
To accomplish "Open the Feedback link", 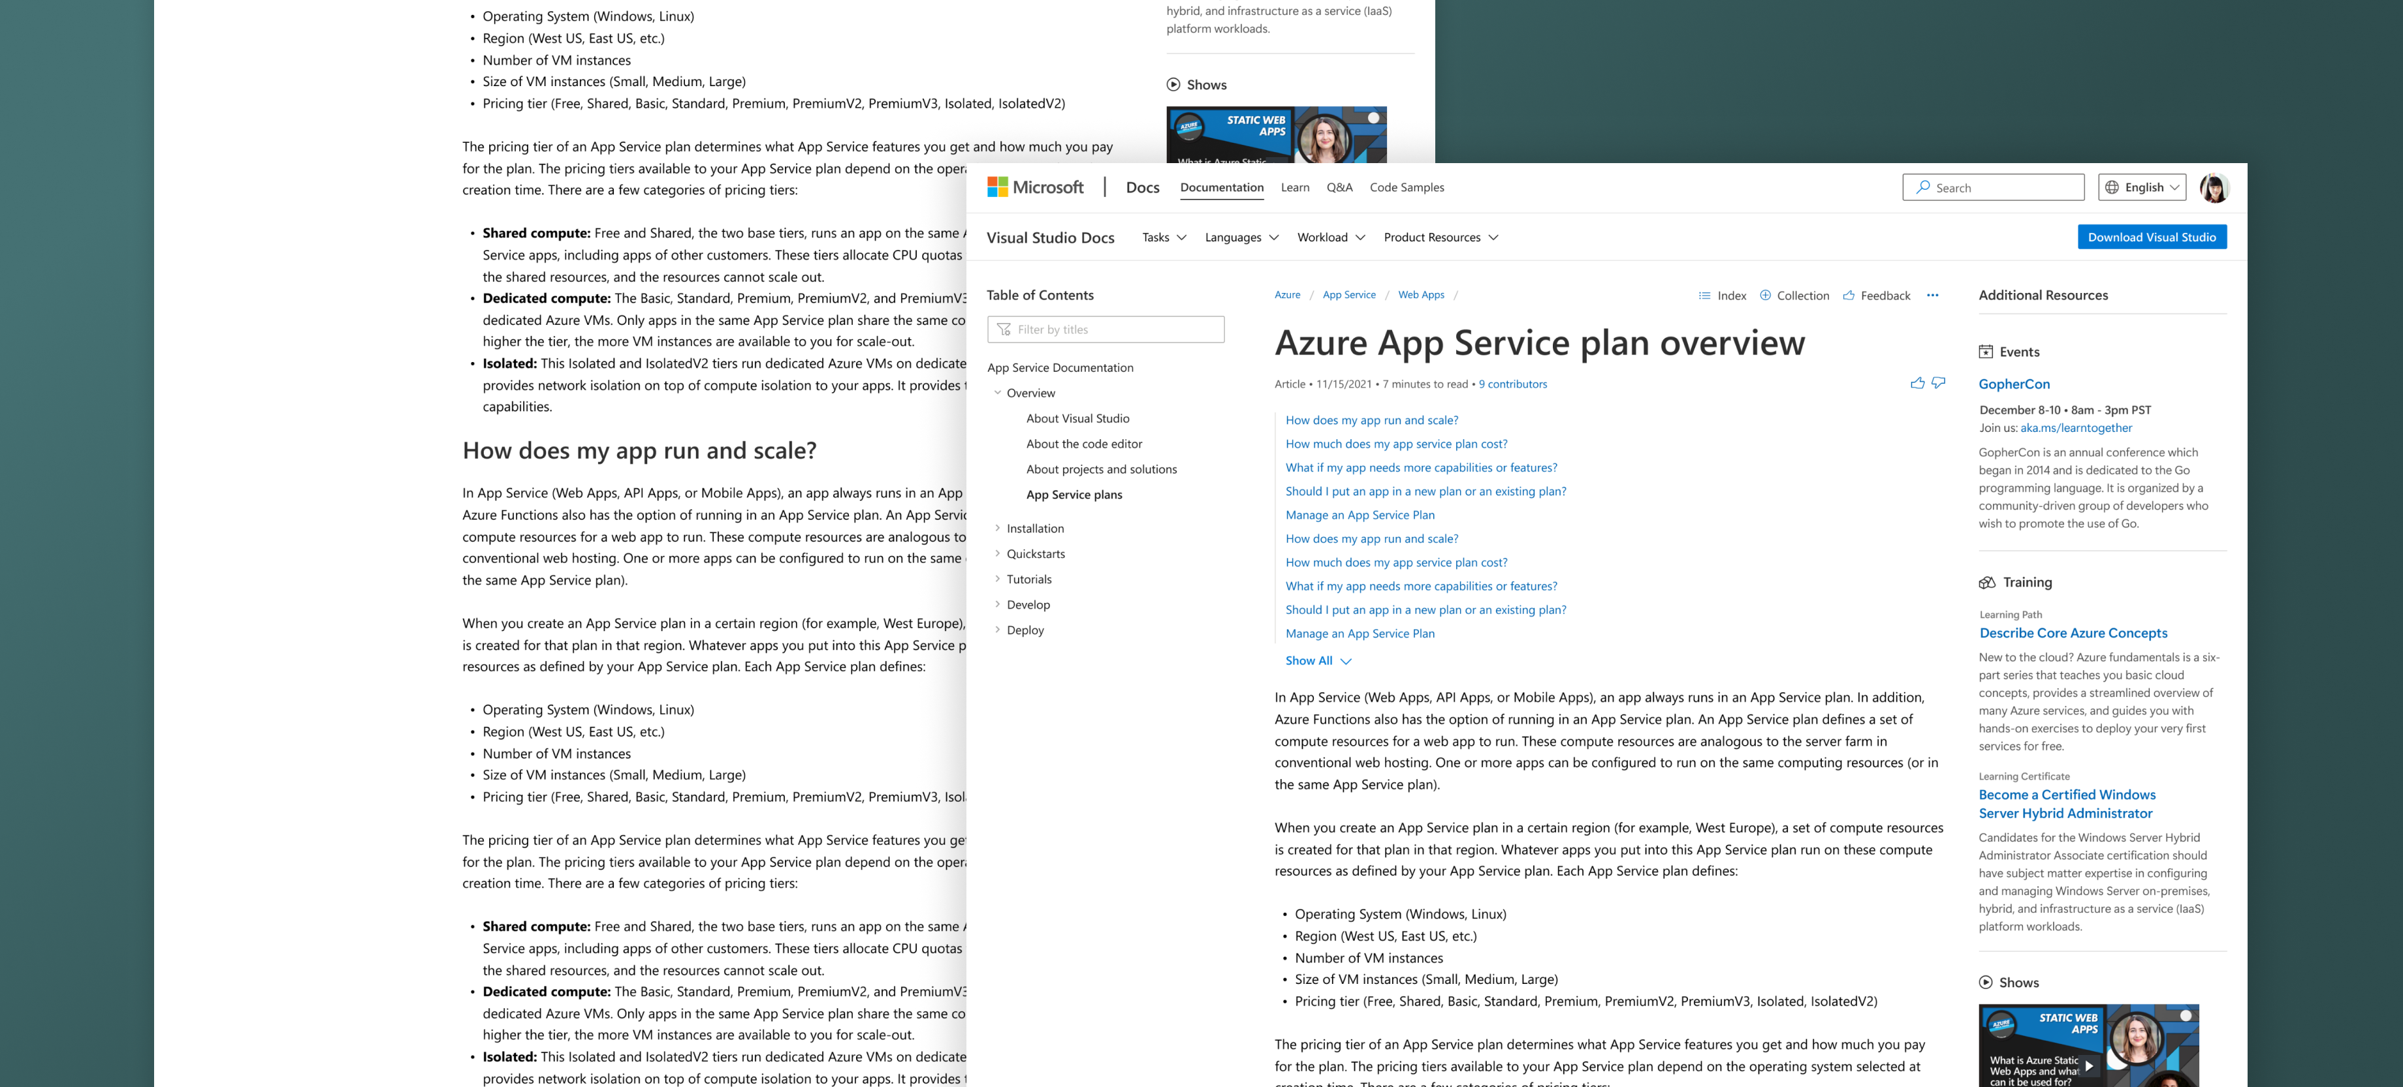I will (x=1877, y=296).
